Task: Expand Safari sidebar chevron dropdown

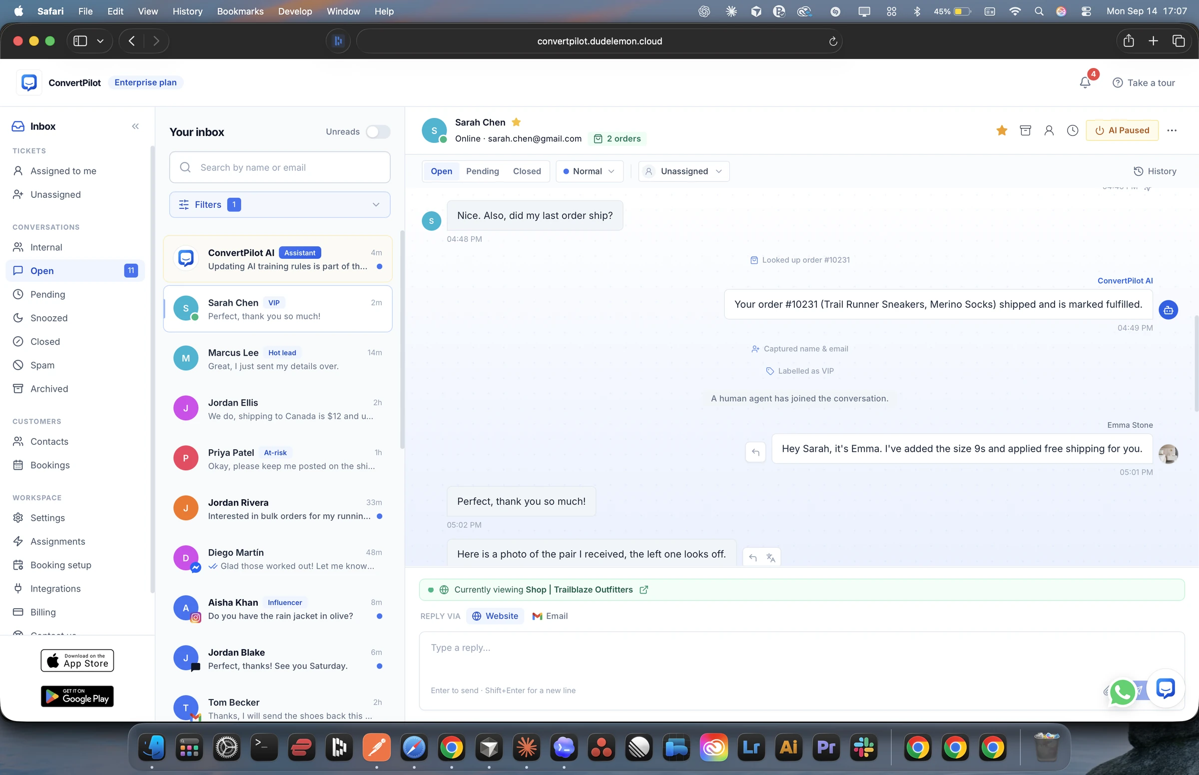Action: point(100,41)
